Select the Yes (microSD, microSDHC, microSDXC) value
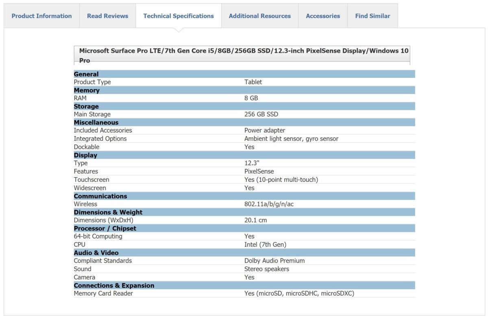 299,293
